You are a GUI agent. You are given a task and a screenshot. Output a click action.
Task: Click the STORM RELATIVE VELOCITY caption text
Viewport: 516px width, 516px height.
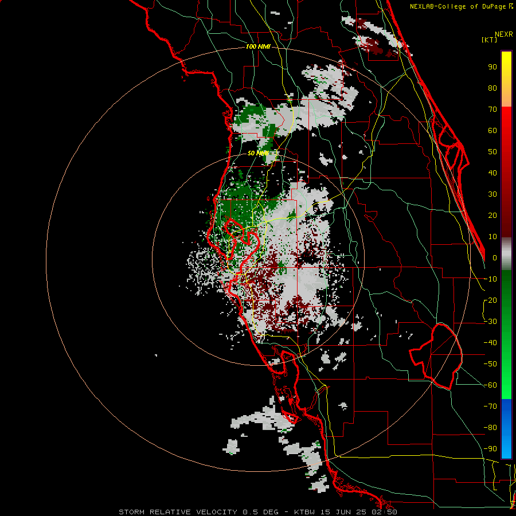pyautogui.click(x=178, y=512)
